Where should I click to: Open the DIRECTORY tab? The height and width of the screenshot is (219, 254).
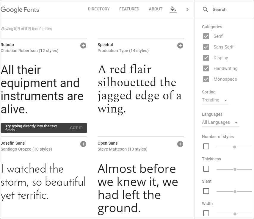tap(99, 9)
